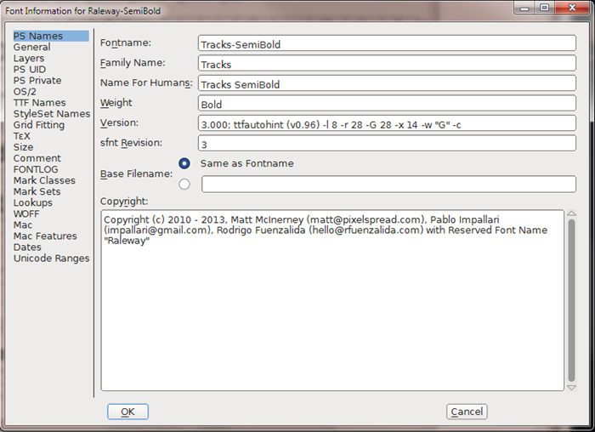
Task: Open the Mark Sets category
Action: coord(37,191)
